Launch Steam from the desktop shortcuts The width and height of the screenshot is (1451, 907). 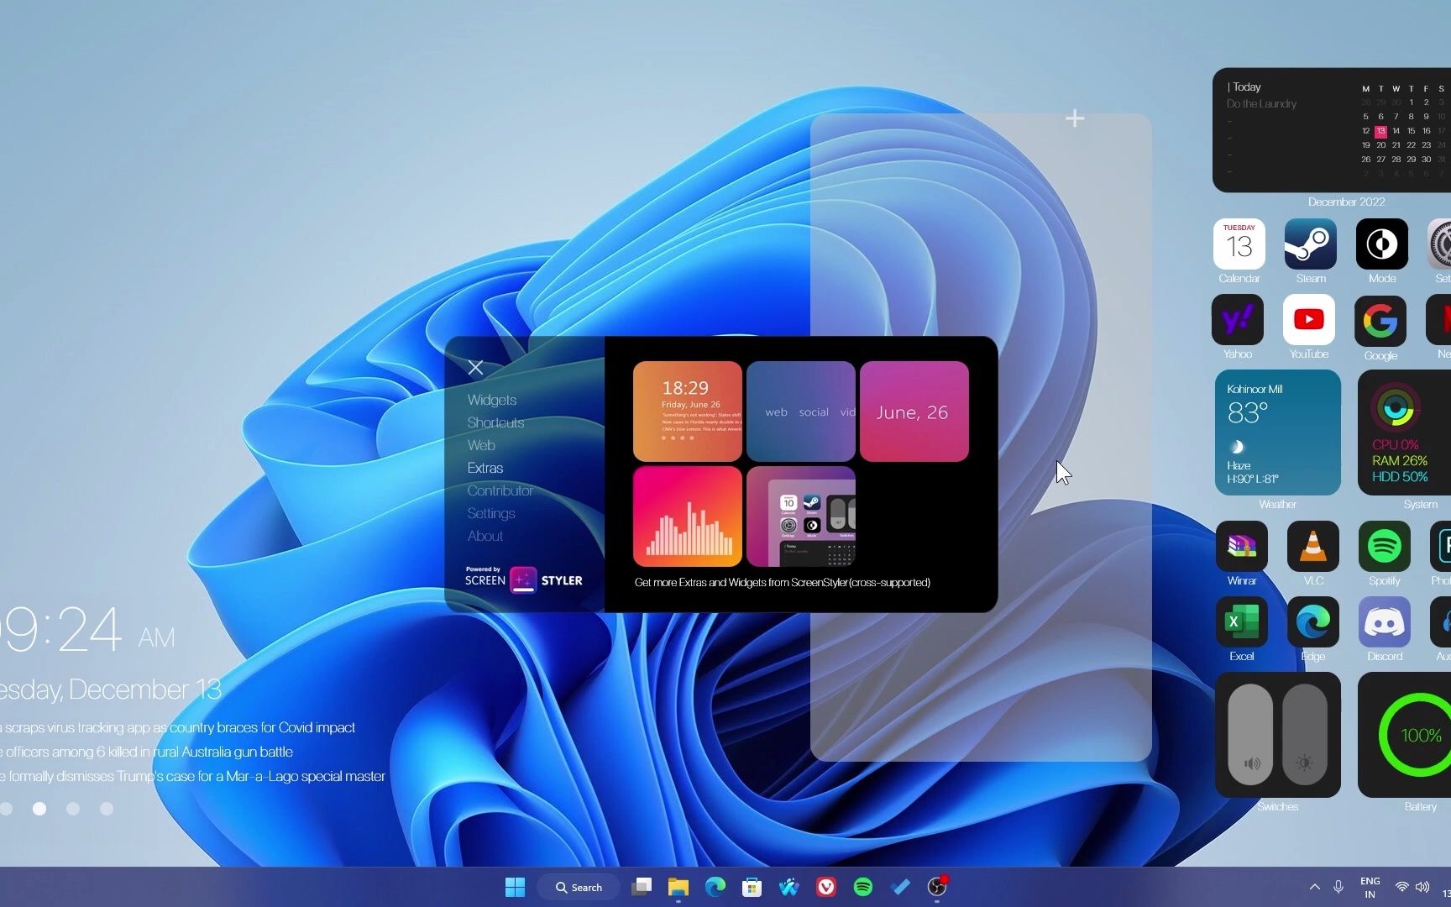[1310, 244]
